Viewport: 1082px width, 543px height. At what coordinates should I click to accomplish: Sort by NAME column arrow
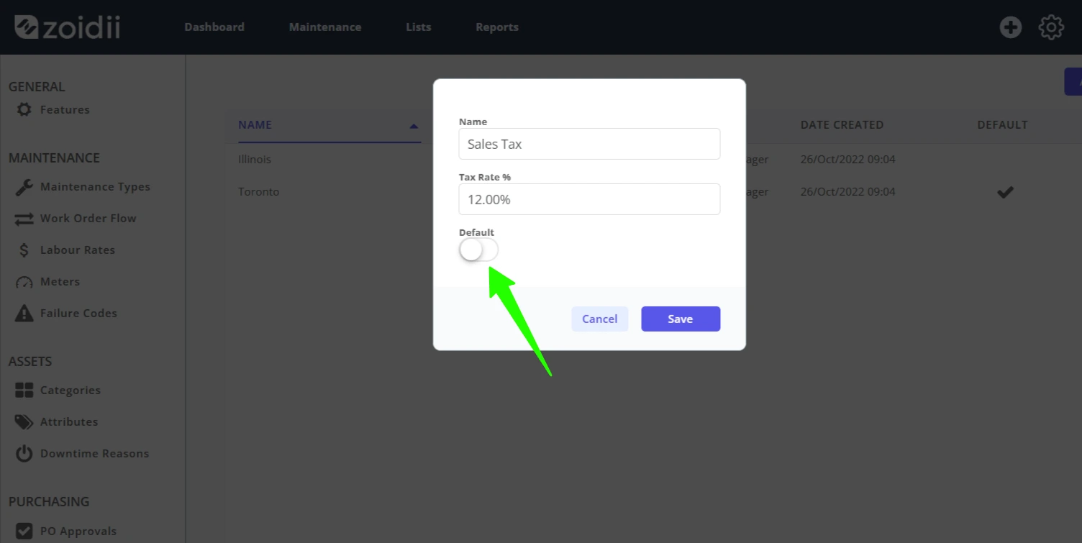(414, 126)
